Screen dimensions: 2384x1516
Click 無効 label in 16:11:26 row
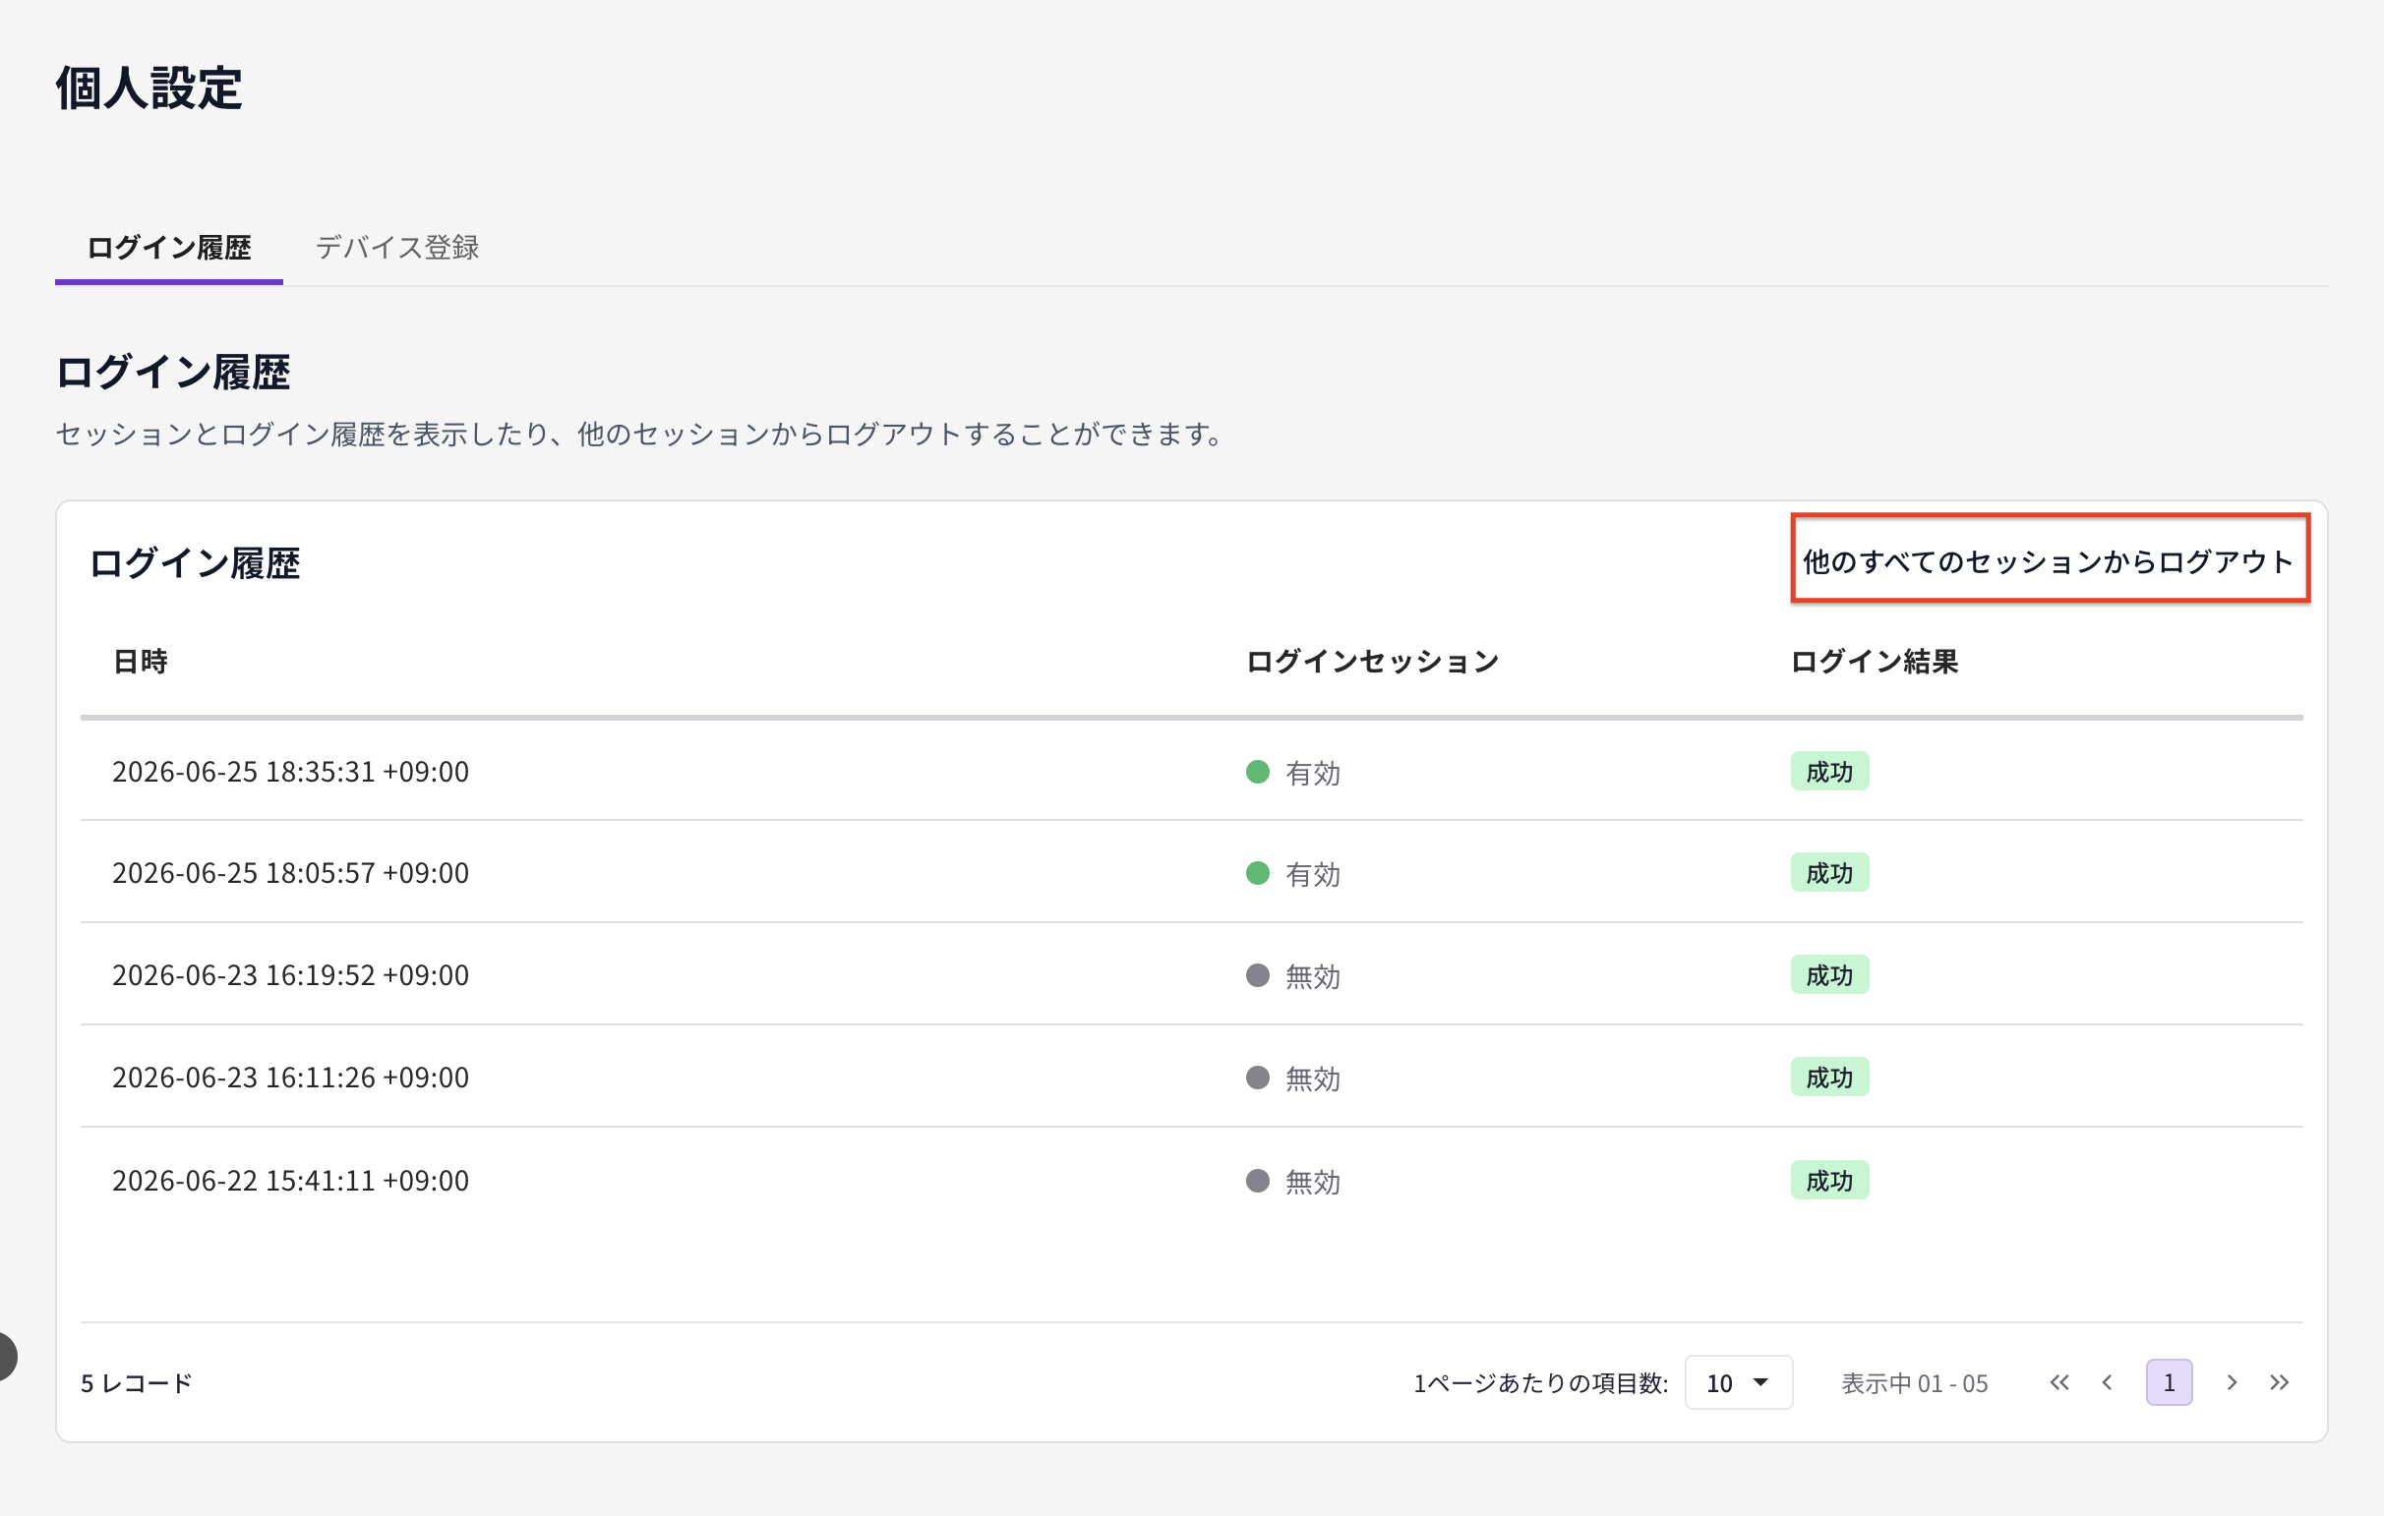point(1313,1079)
